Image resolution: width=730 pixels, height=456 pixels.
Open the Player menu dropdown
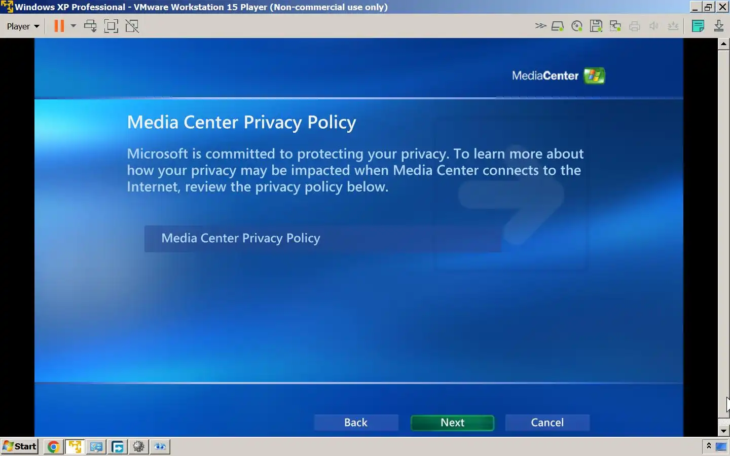click(23, 26)
